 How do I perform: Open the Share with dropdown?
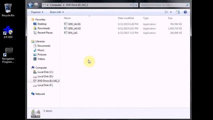point(57,12)
